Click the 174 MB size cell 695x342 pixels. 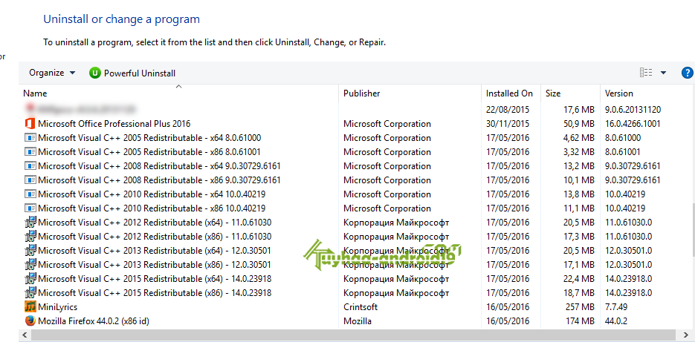pos(581,321)
